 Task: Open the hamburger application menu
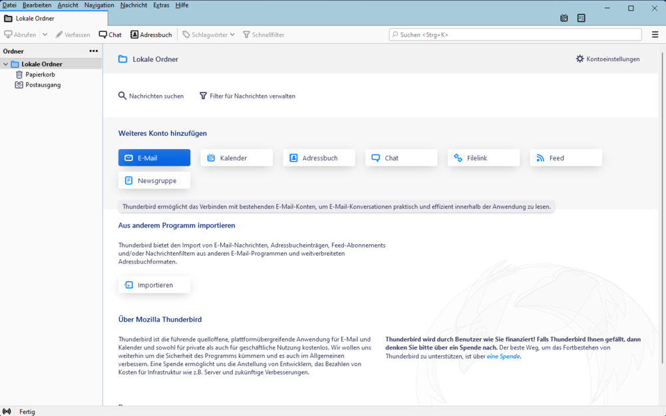click(x=655, y=35)
